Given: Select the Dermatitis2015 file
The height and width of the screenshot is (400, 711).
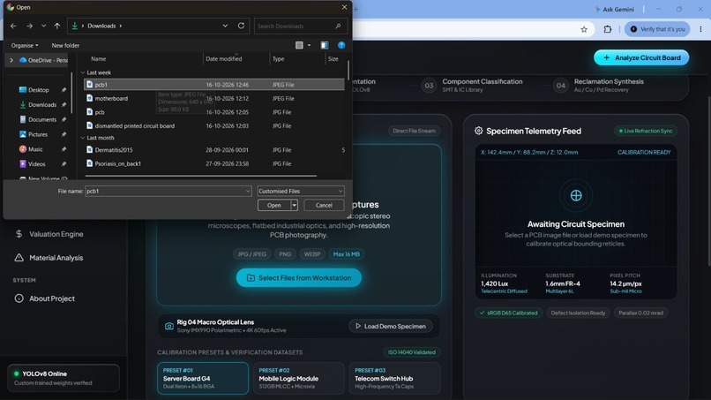Looking at the screenshot, I should (214, 150).
